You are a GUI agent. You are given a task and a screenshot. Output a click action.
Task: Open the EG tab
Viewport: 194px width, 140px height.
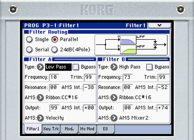click(x=105, y=129)
